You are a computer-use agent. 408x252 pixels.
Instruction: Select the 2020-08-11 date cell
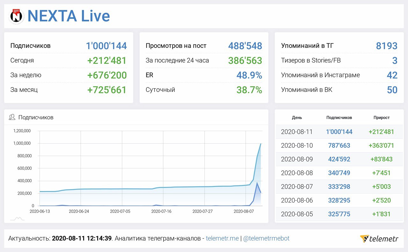[297, 132]
